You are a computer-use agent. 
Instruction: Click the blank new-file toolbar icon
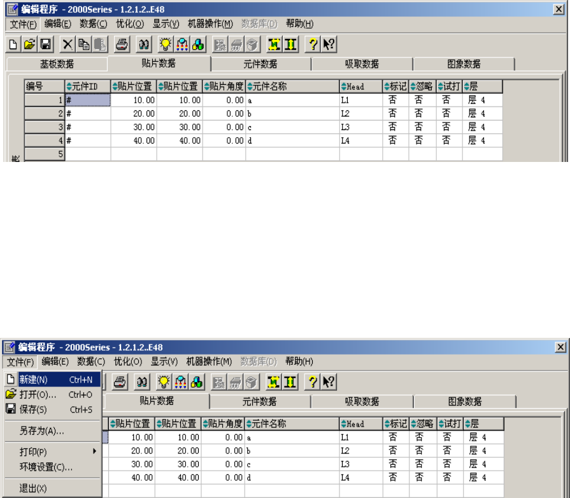13,45
